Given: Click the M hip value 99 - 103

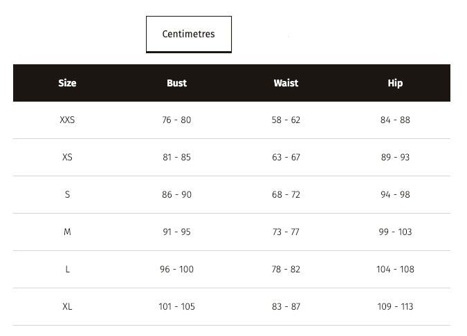Looking at the screenshot, I should (x=395, y=232).
